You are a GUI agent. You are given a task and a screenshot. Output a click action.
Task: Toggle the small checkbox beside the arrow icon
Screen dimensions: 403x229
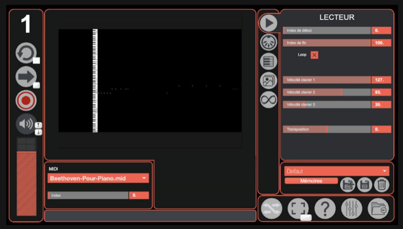[37, 85]
